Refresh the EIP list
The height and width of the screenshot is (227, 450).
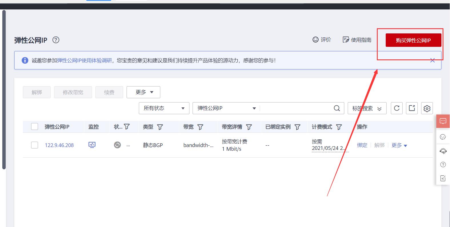point(397,108)
